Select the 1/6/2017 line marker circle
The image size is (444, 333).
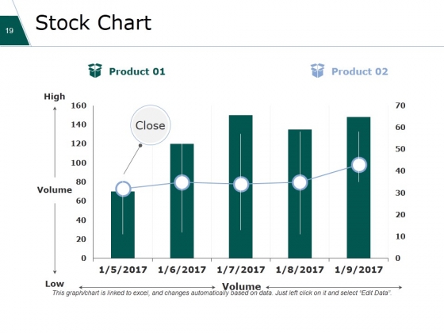click(x=182, y=182)
